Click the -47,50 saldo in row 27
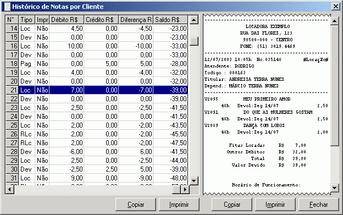This screenshot has height=215, width=343. pyautogui.click(x=170, y=143)
